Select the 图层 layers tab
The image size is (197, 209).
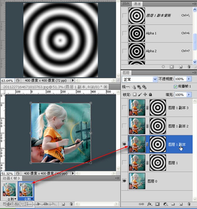(x=126, y=73)
